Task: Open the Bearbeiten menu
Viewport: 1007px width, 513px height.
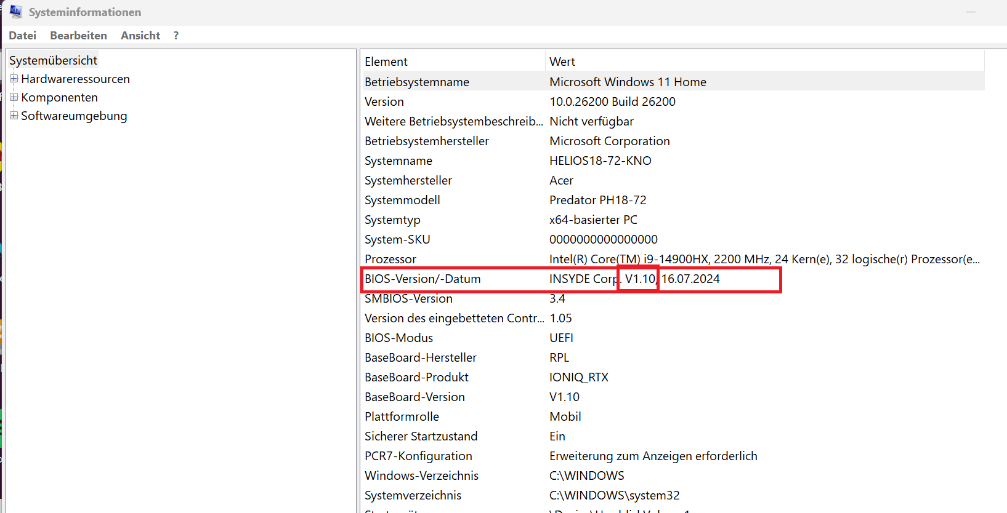Action: [78, 36]
